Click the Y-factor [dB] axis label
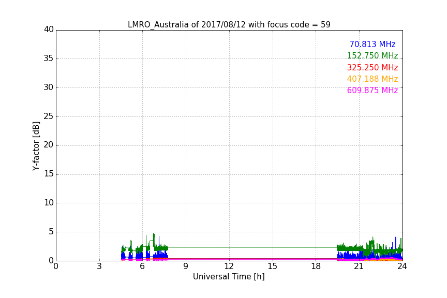Screen dimensions: 447x298 coord(36,146)
